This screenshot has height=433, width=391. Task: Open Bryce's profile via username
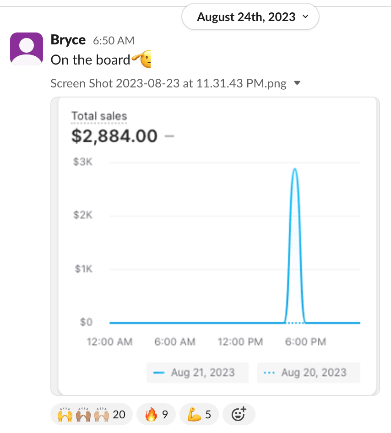pos(68,40)
